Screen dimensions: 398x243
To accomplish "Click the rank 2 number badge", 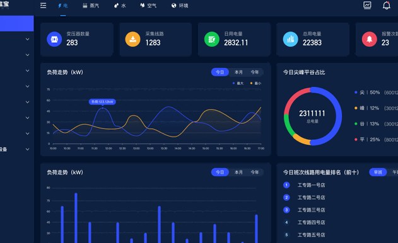I will 286,198.
